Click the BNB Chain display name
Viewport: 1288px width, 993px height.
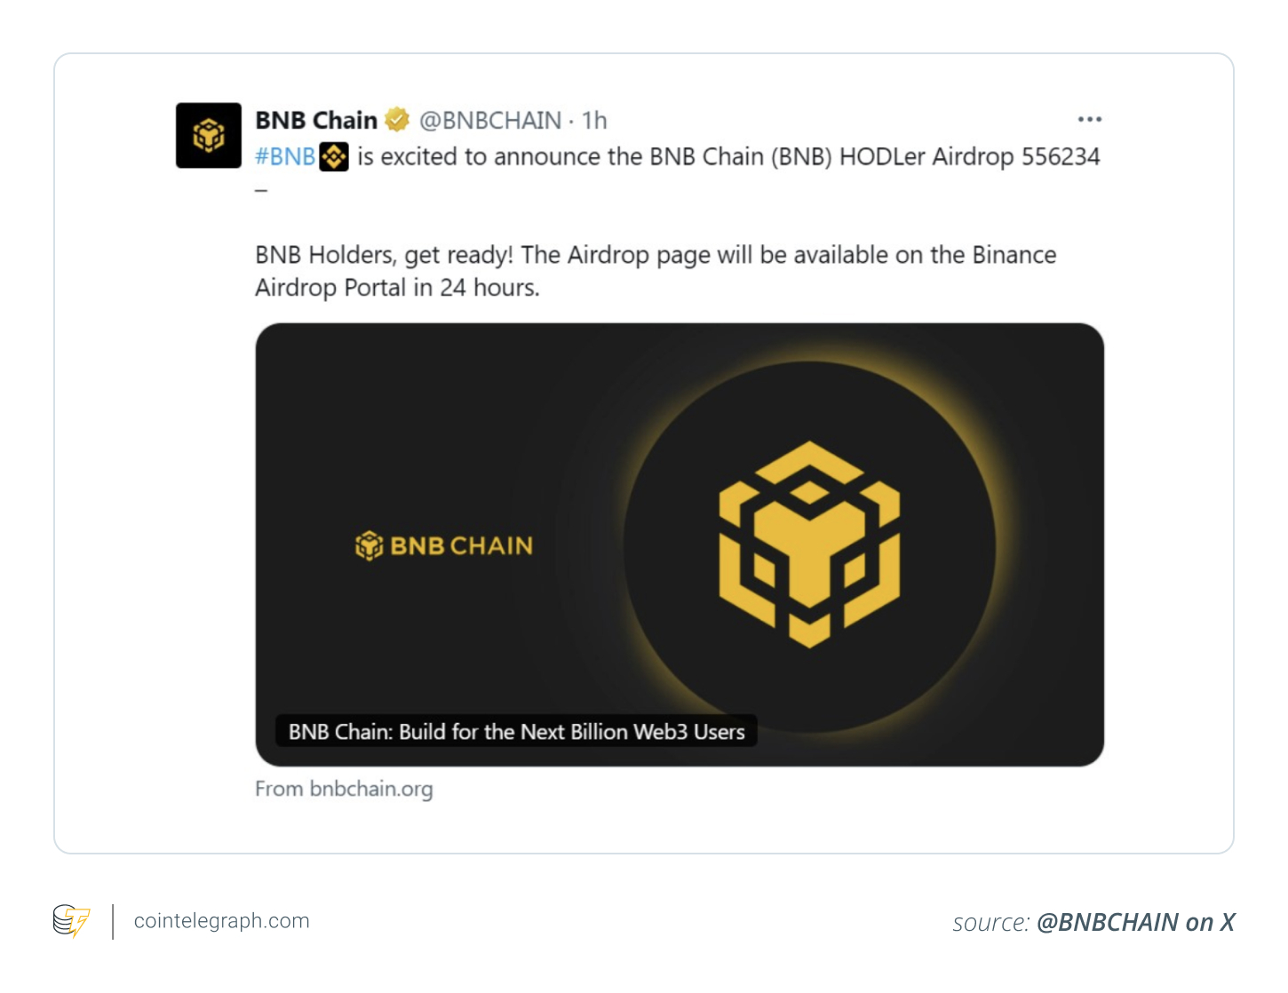tap(316, 120)
